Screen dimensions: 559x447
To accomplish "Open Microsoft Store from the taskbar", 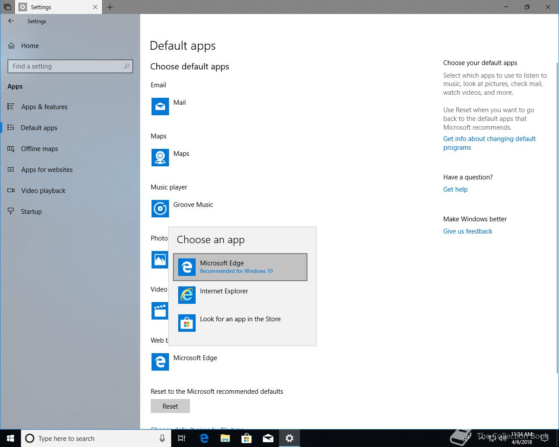I will click(247, 438).
